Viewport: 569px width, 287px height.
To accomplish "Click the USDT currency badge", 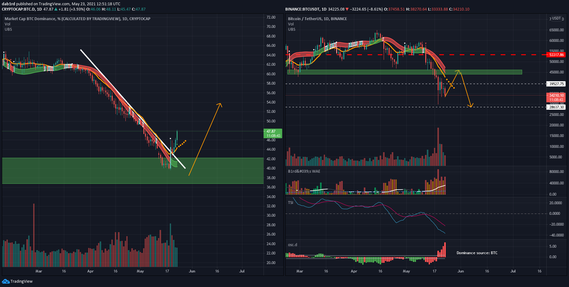I will click(x=557, y=18).
